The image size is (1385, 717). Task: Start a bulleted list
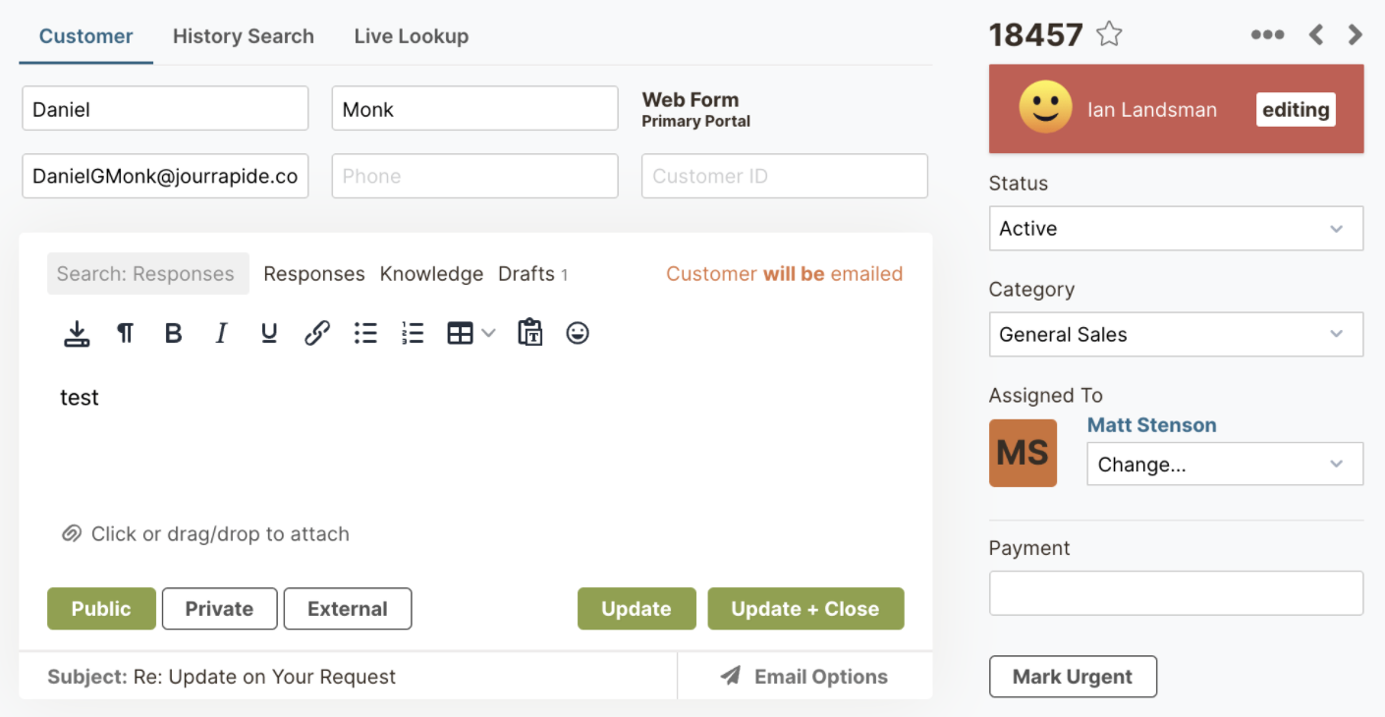[365, 334]
